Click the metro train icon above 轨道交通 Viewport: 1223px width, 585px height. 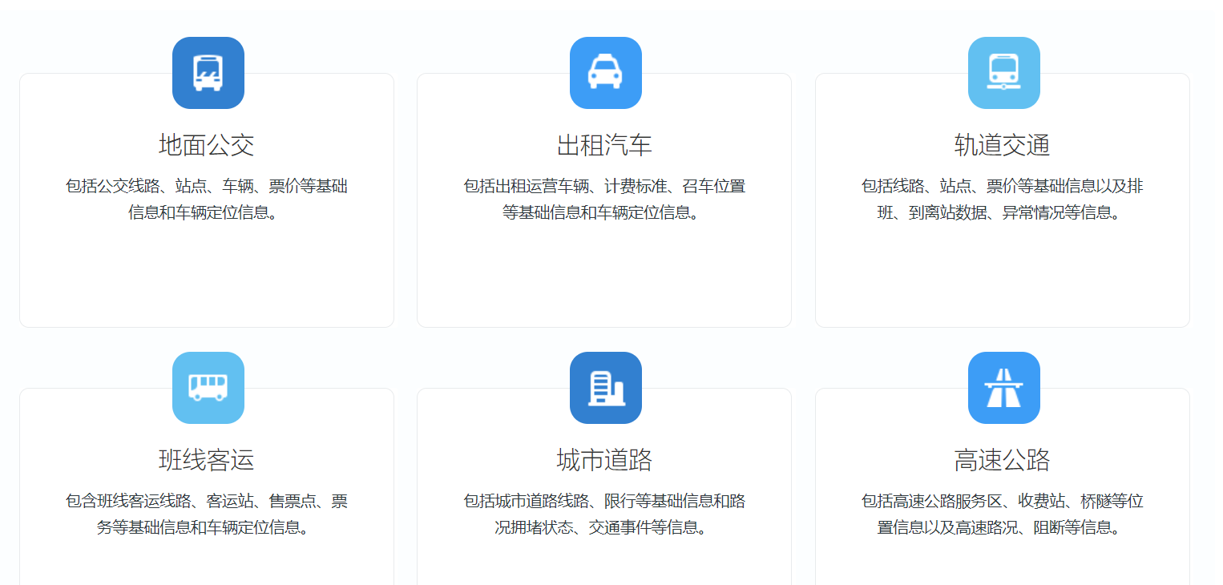[1003, 73]
